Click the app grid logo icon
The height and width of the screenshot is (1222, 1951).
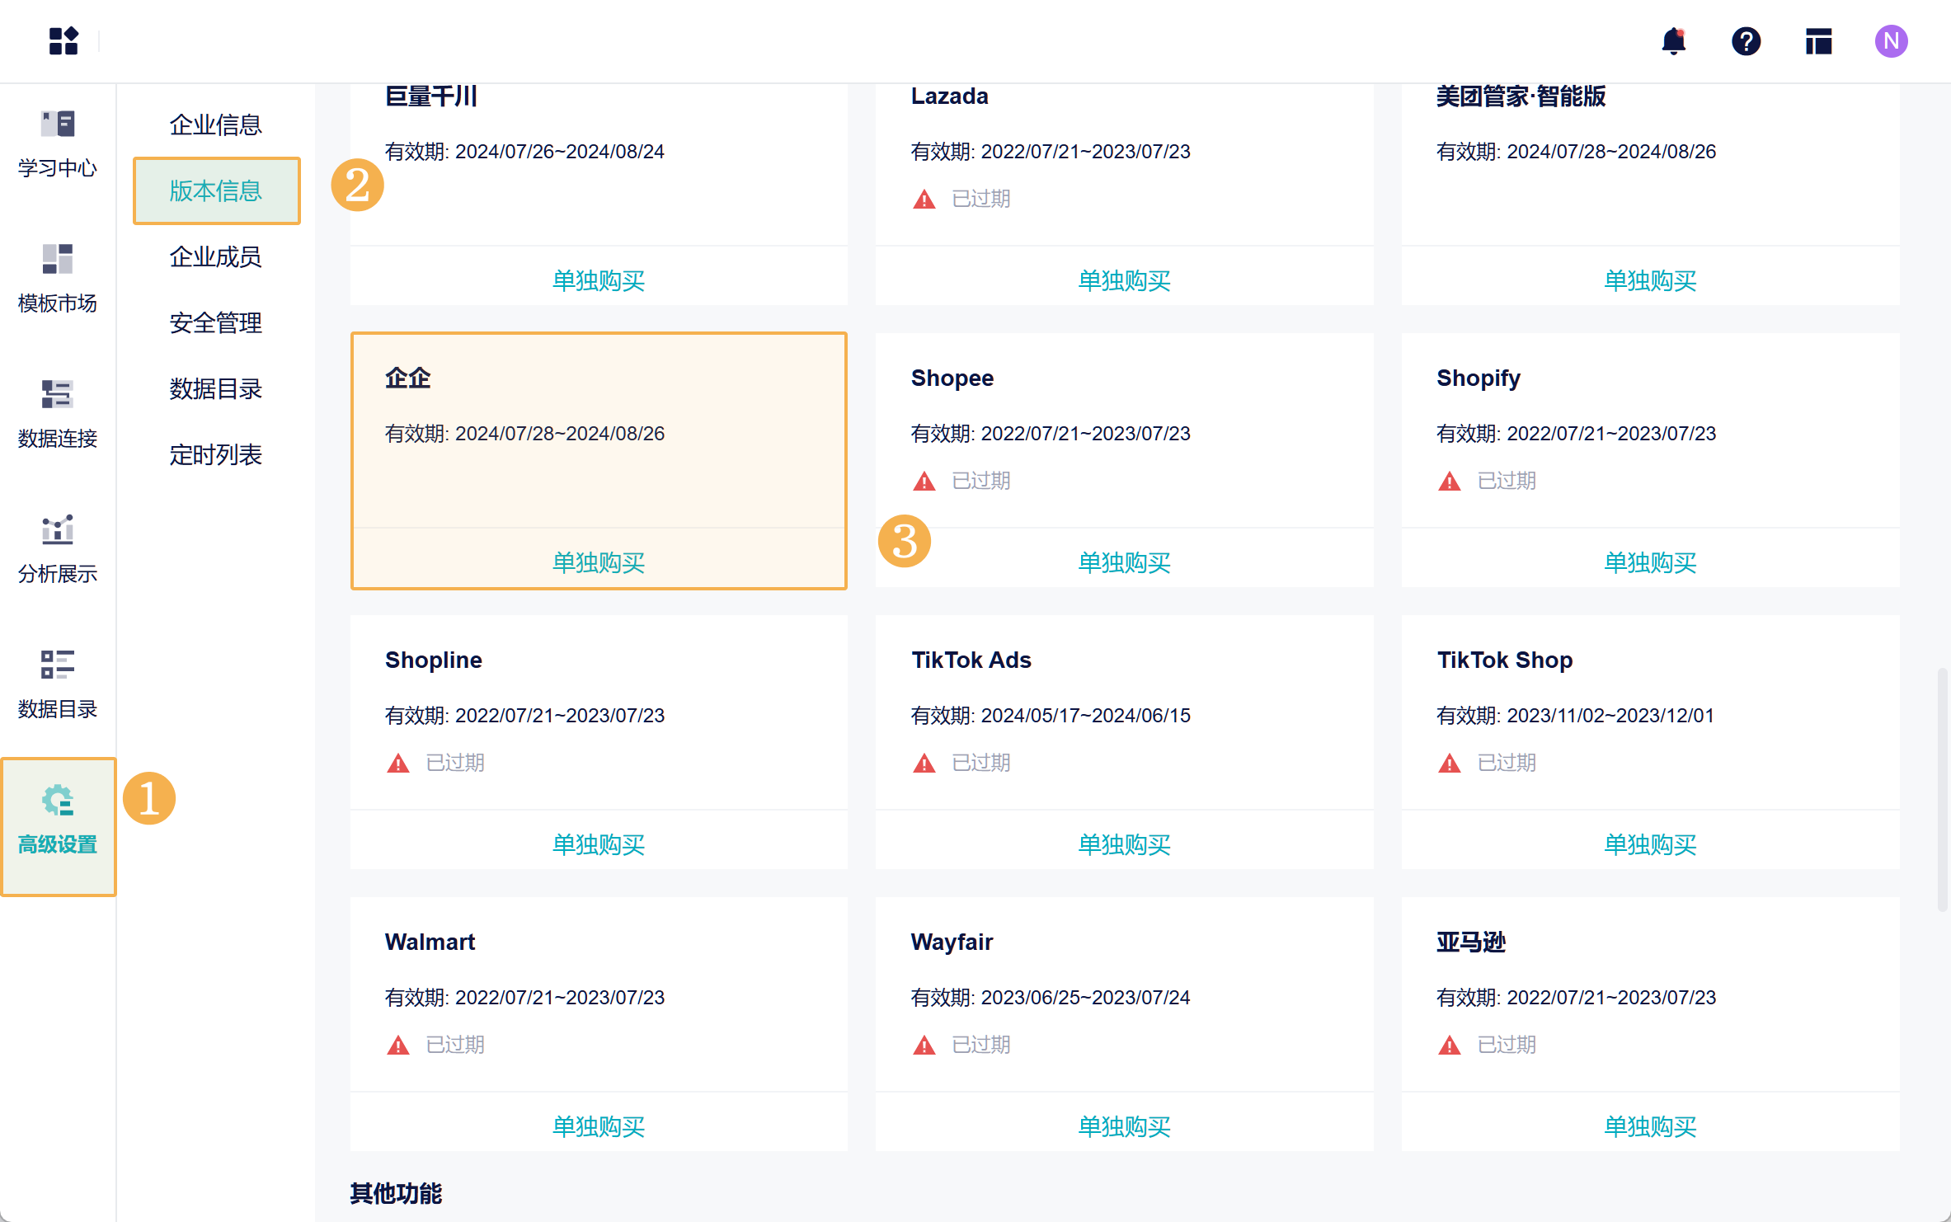[63, 41]
